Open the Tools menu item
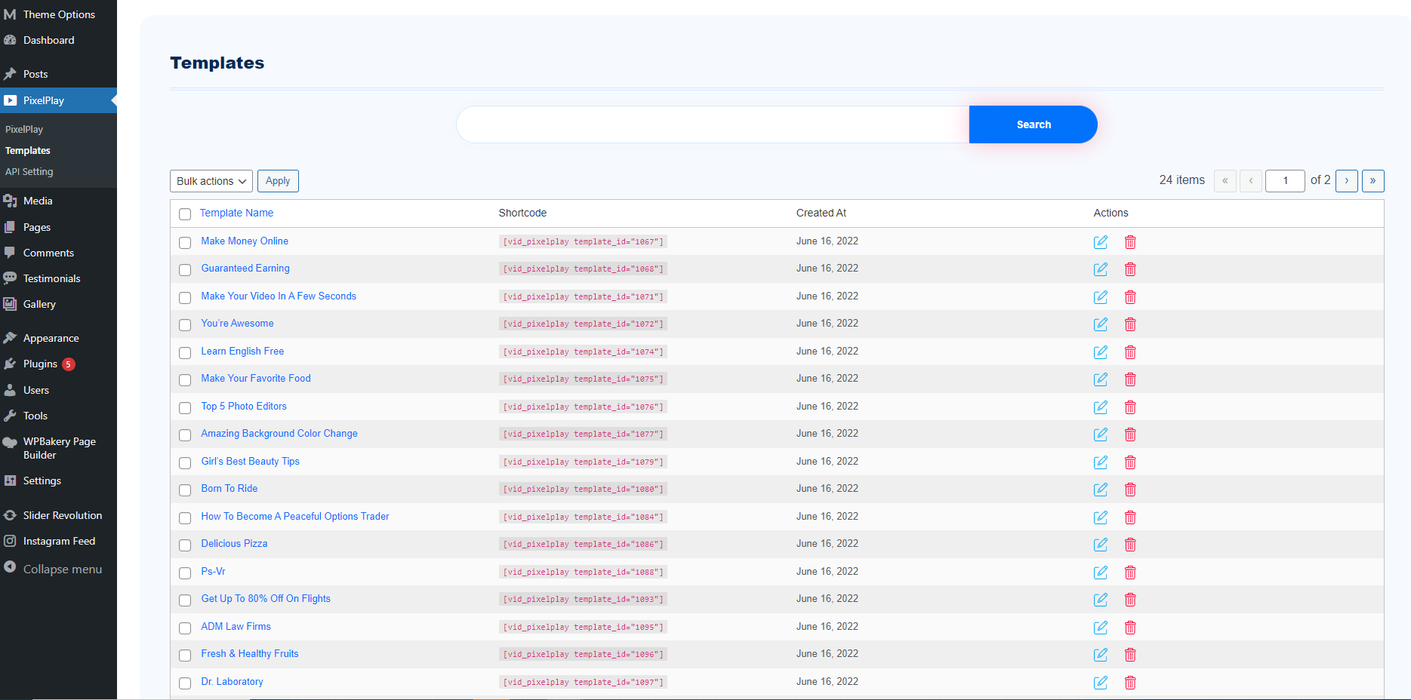The image size is (1411, 700). [x=35, y=416]
